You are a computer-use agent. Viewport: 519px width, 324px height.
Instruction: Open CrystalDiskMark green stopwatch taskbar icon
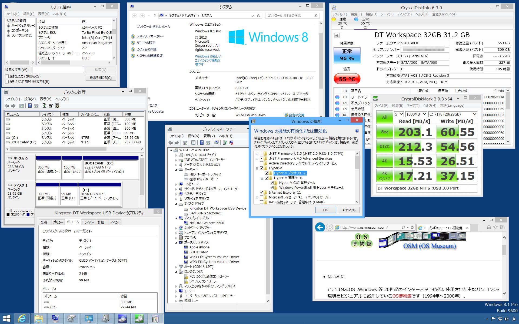pos(139,319)
